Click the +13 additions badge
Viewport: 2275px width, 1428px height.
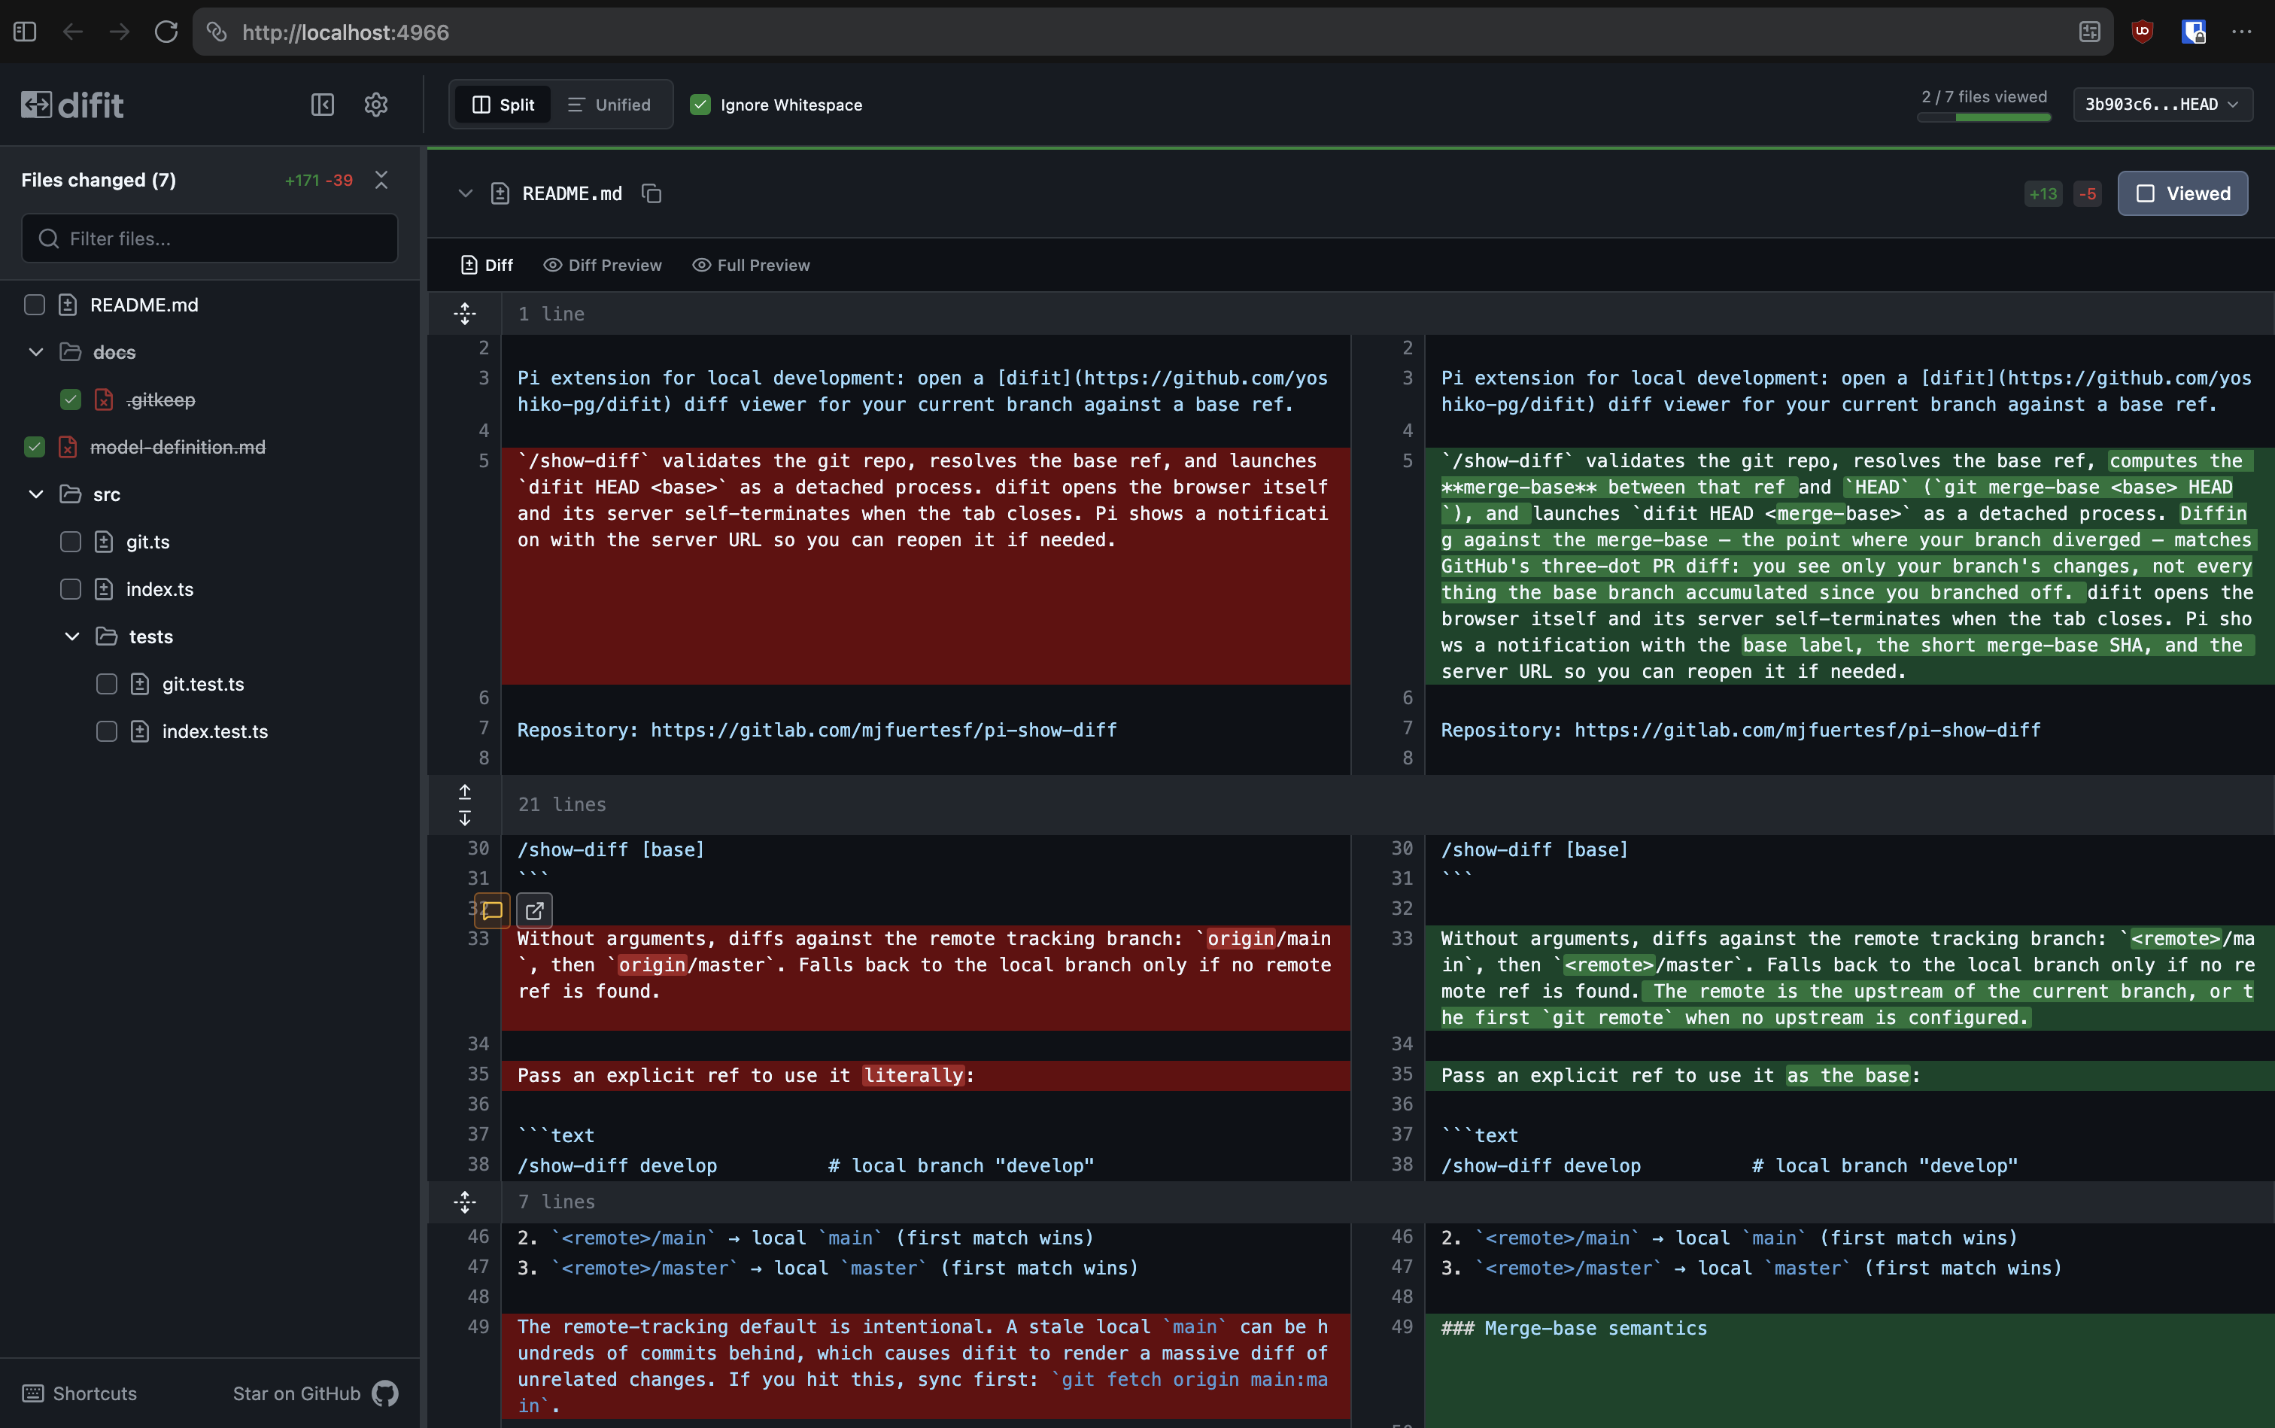[x=2043, y=193]
